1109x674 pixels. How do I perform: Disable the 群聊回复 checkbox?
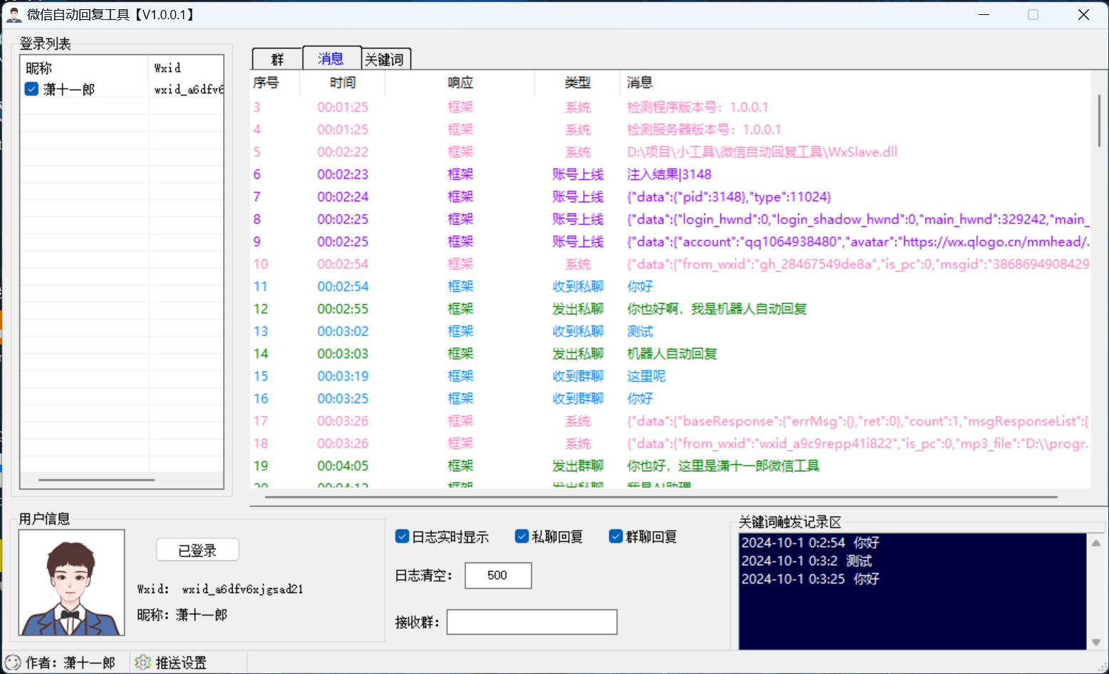click(x=615, y=537)
